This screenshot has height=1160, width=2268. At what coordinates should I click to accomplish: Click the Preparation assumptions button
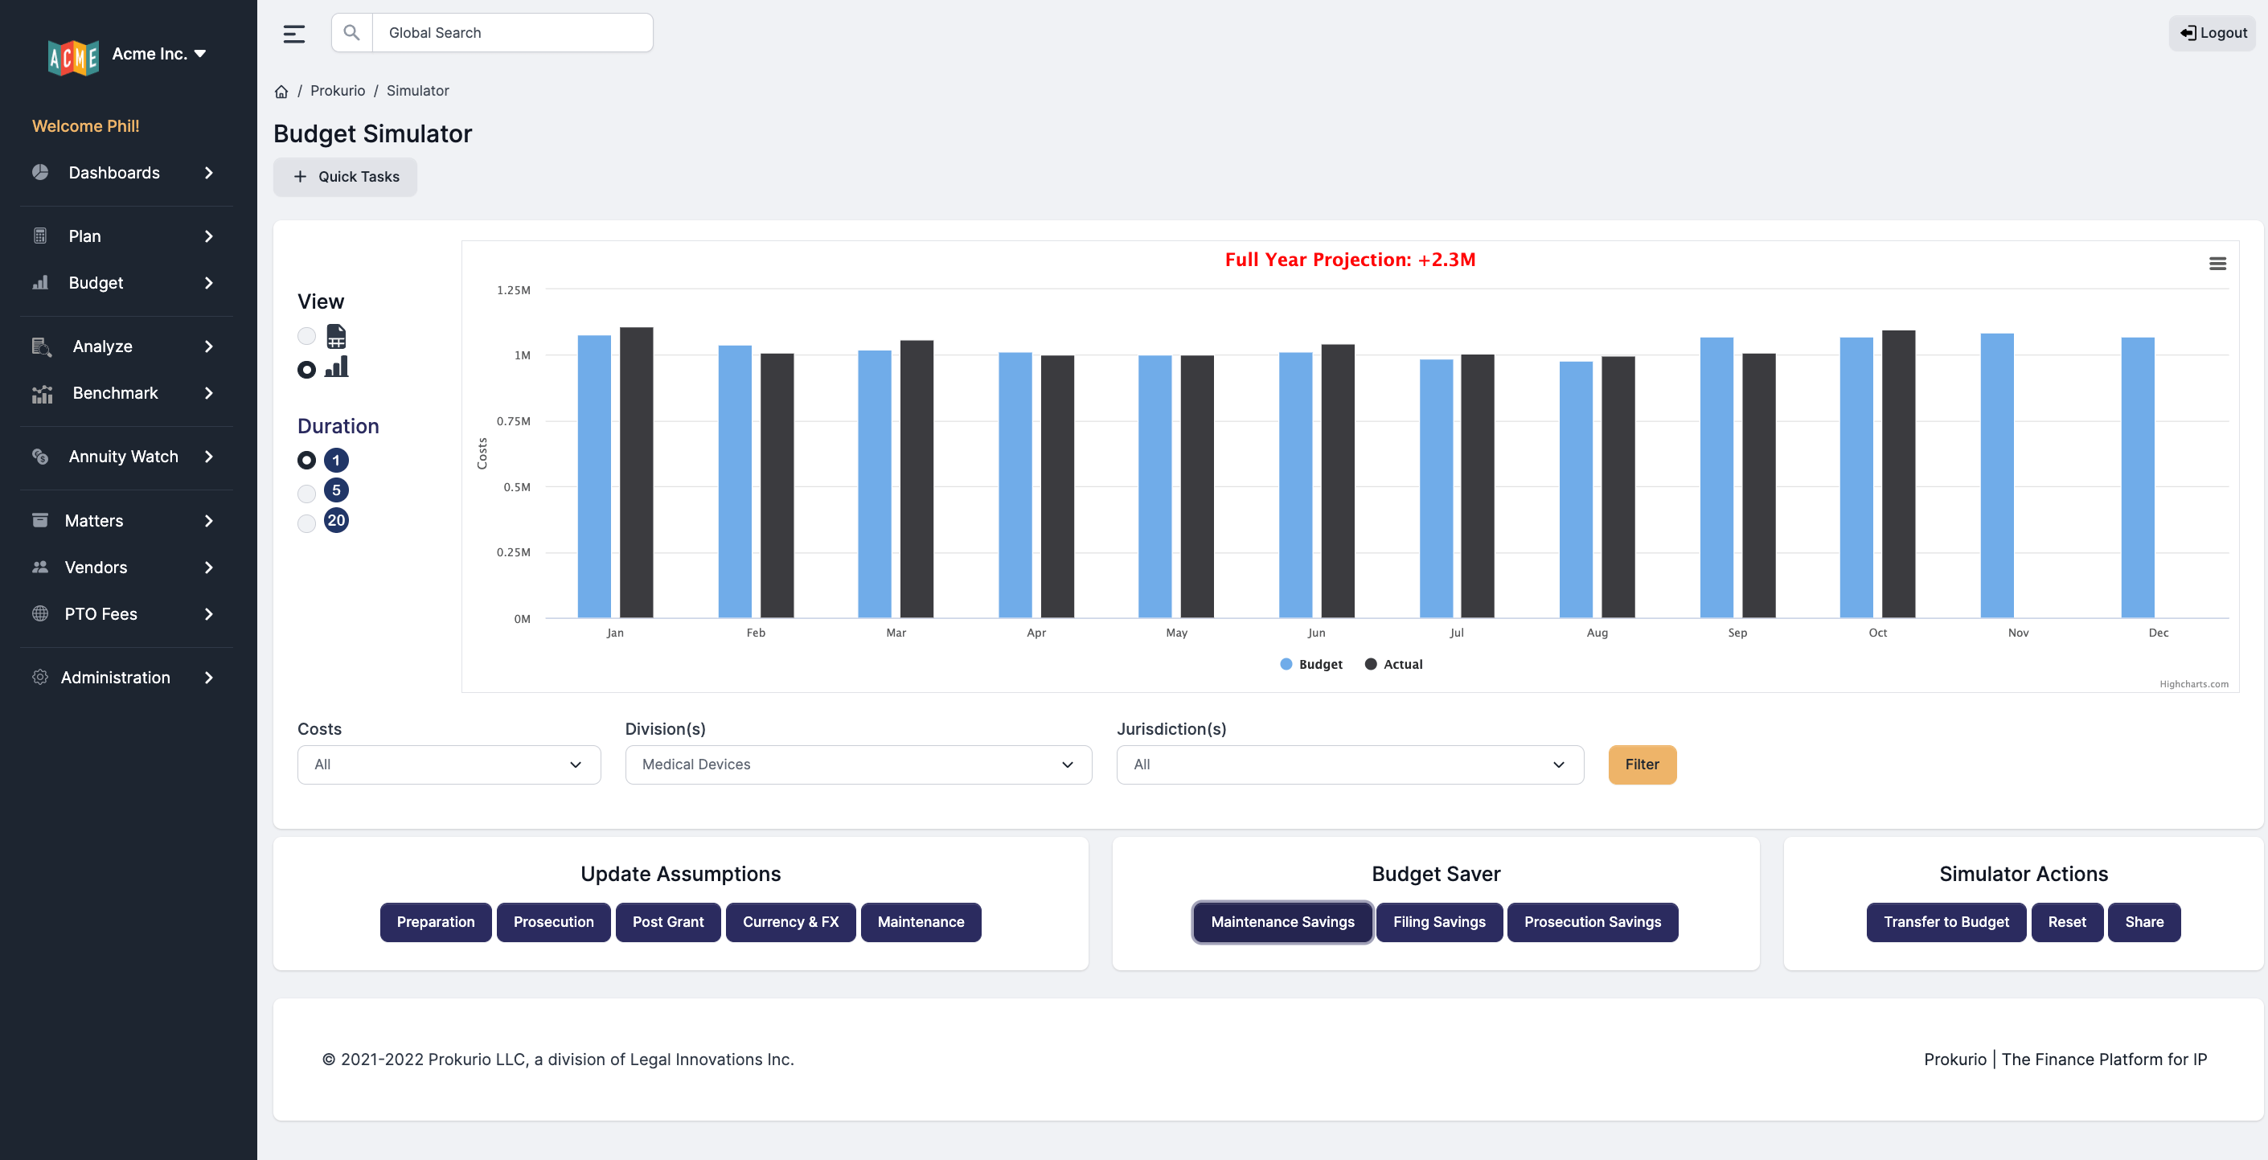point(436,921)
